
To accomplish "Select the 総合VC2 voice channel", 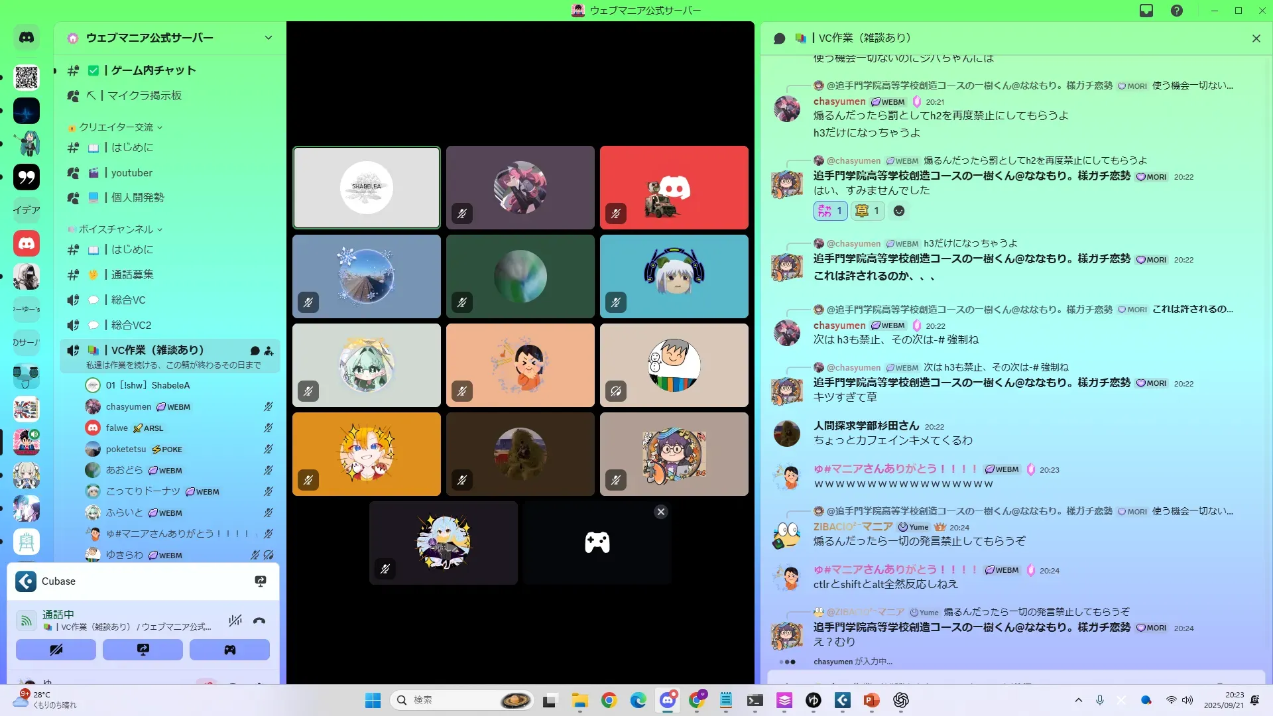I will tap(131, 325).
